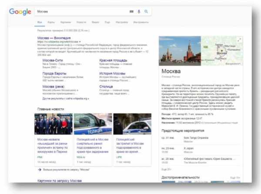Switch to the Картинки tab

point(65,22)
